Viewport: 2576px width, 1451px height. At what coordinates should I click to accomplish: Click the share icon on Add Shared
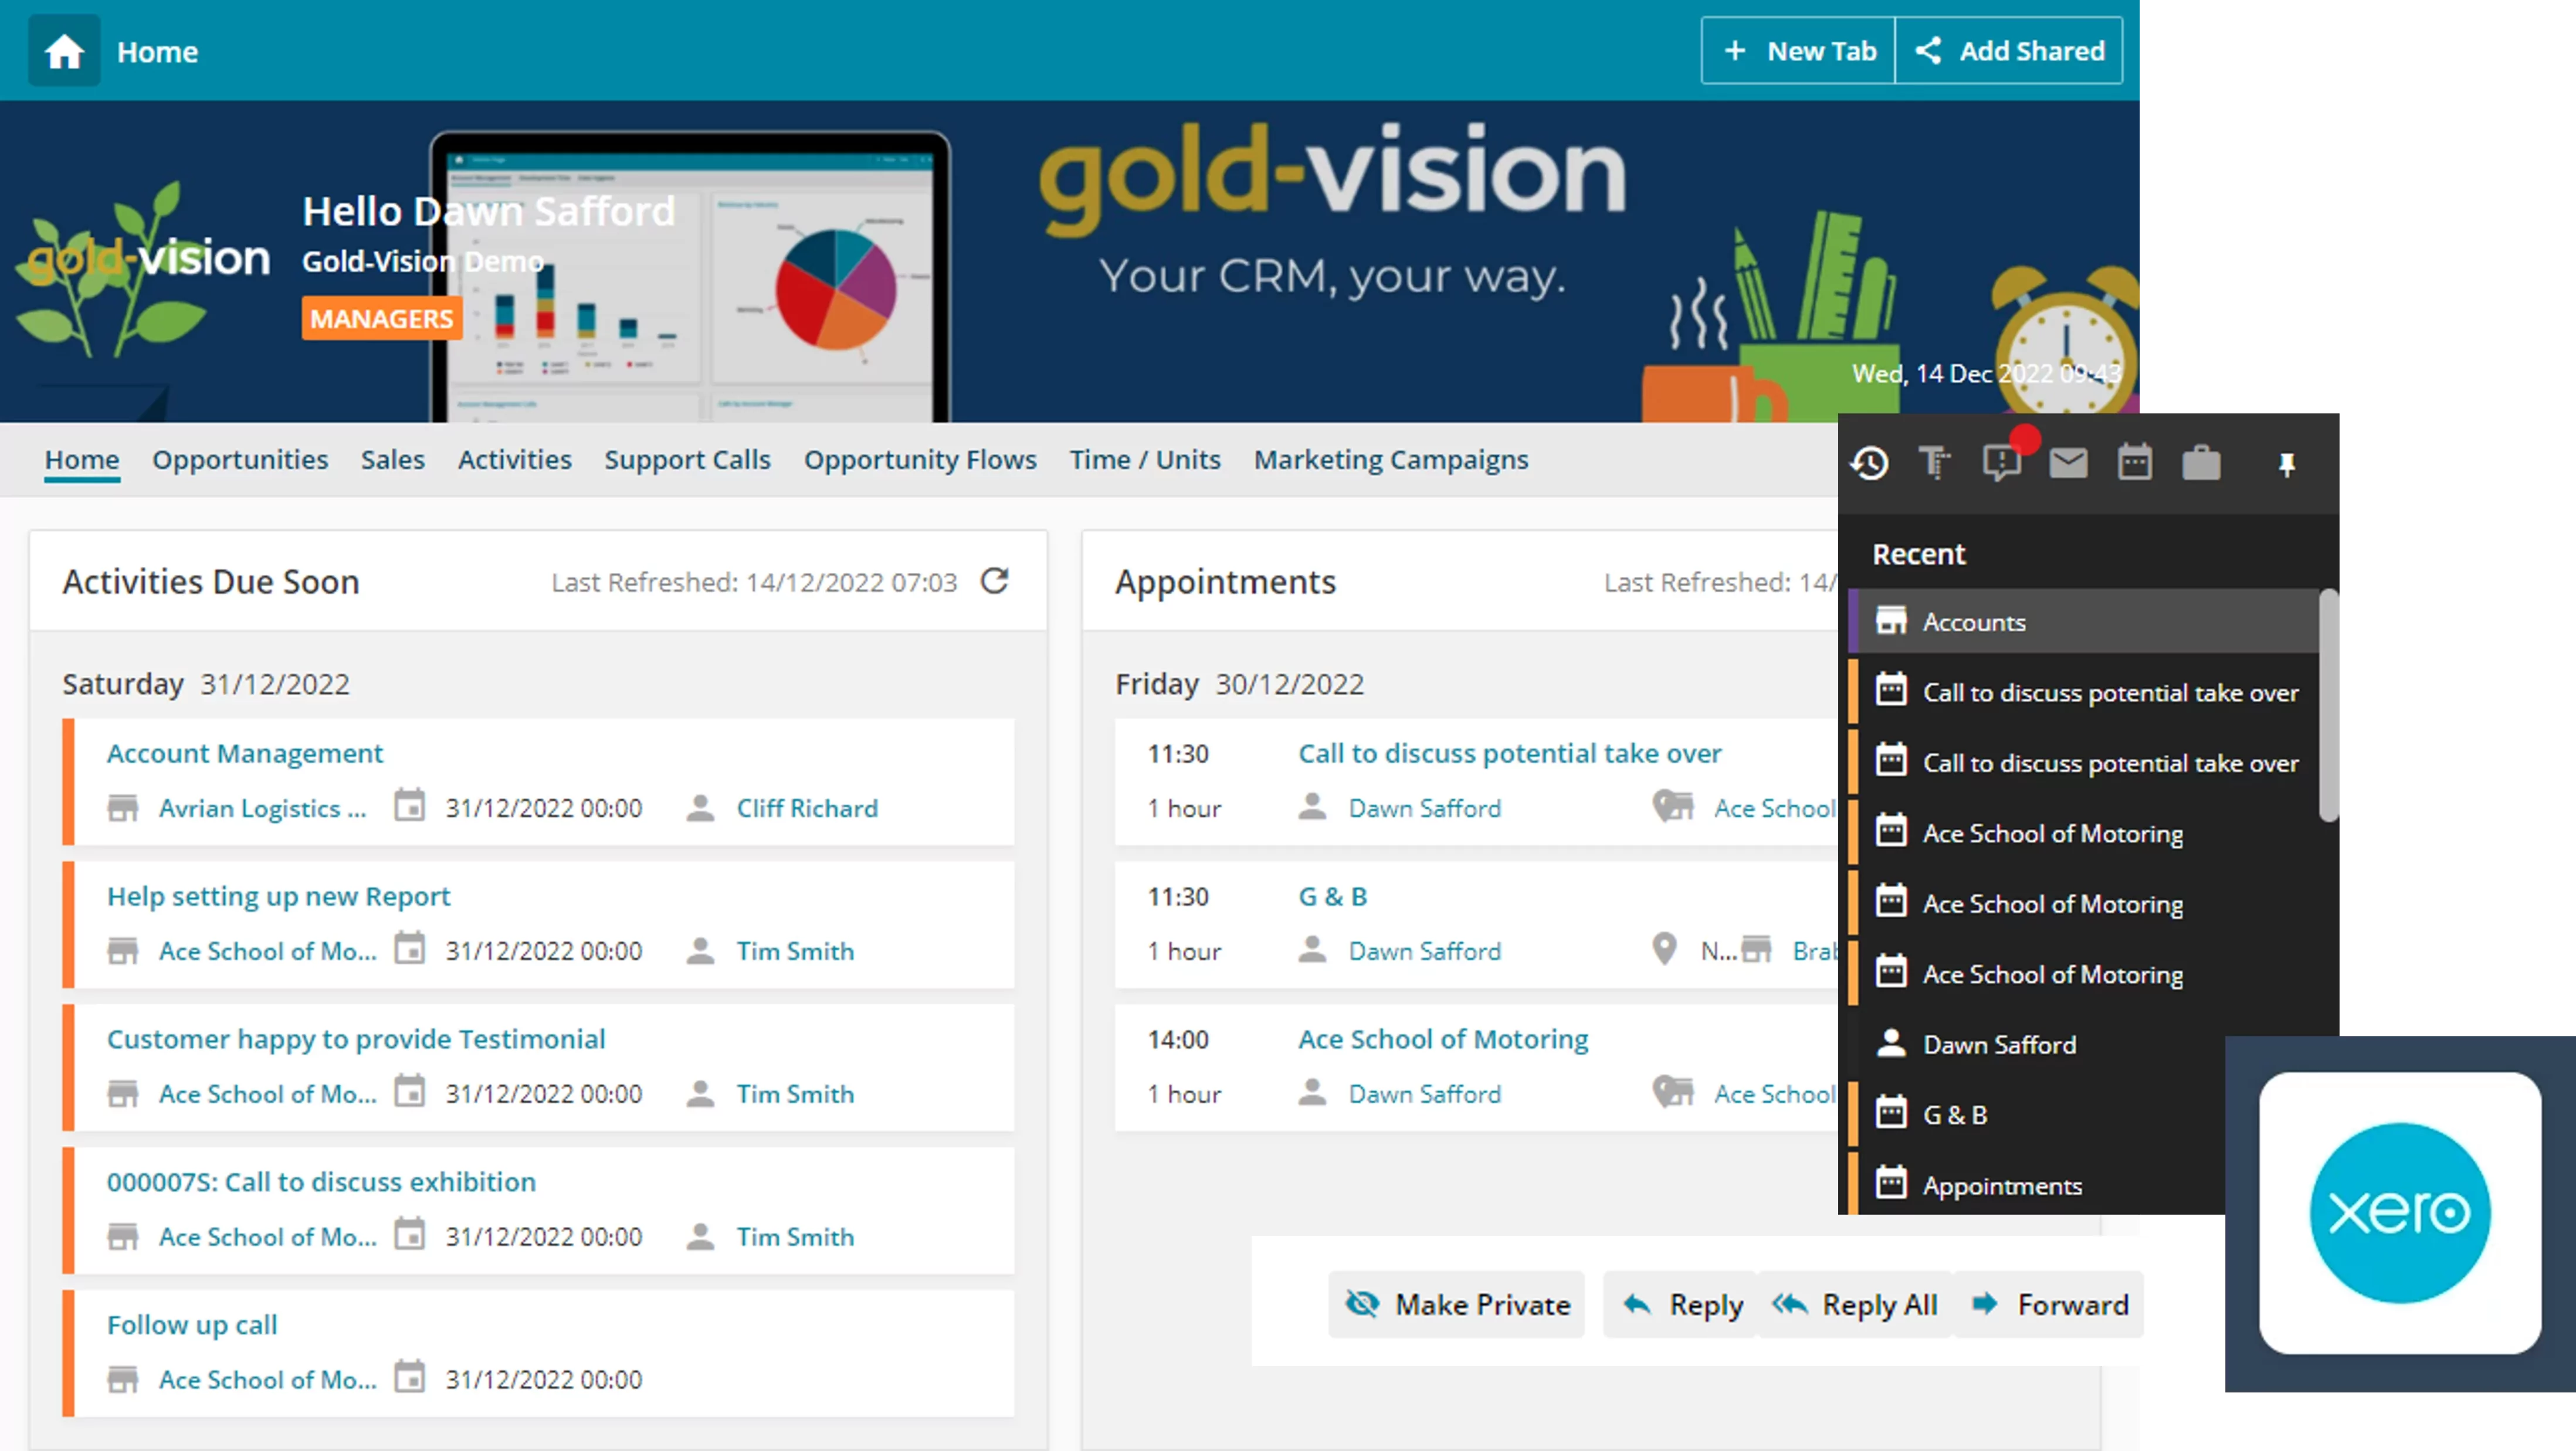(x=1928, y=51)
